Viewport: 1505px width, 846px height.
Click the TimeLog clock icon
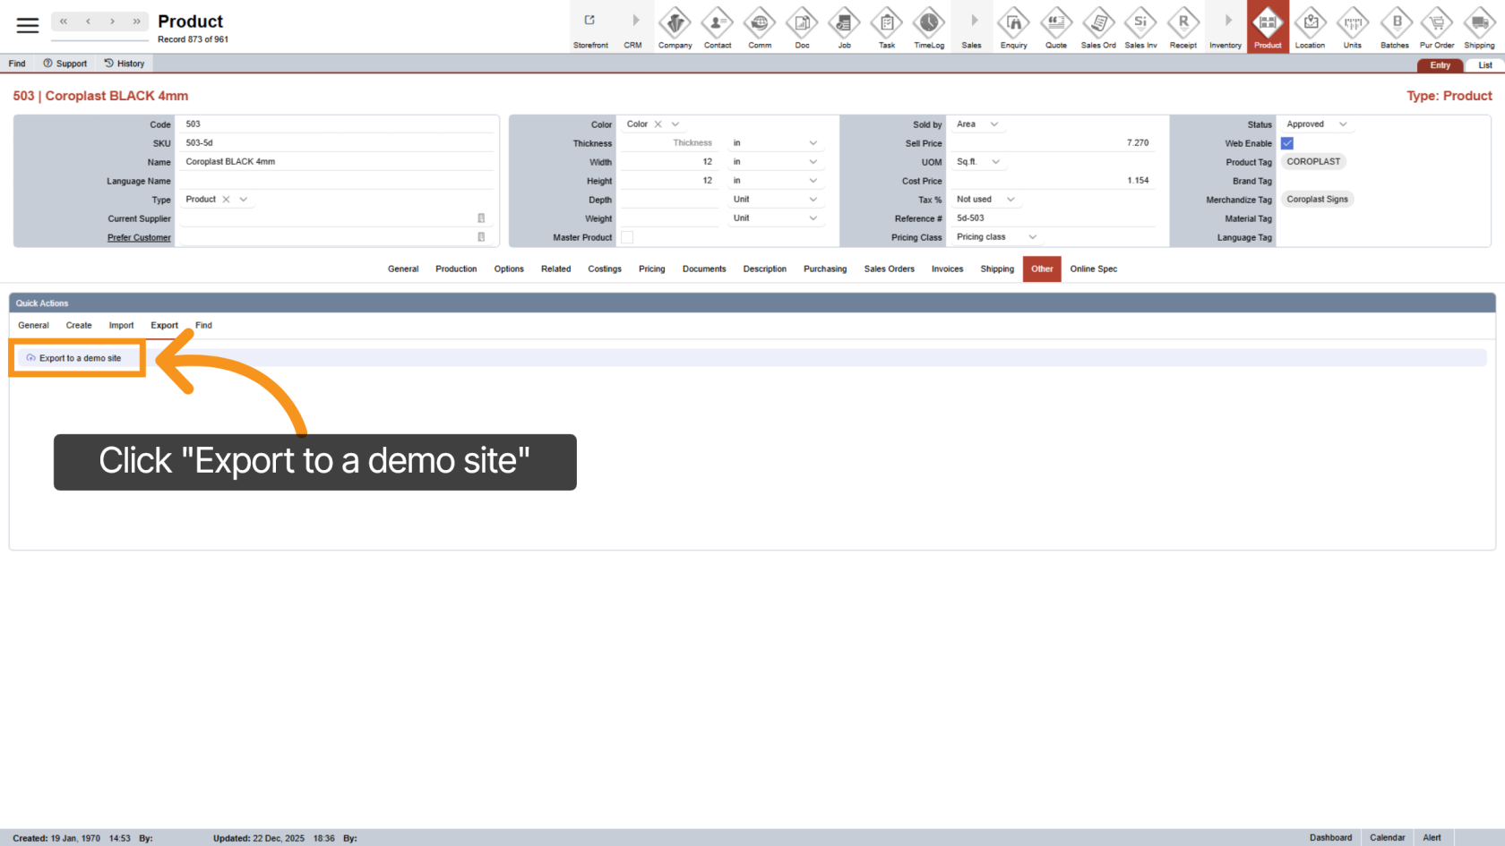[928, 27]
